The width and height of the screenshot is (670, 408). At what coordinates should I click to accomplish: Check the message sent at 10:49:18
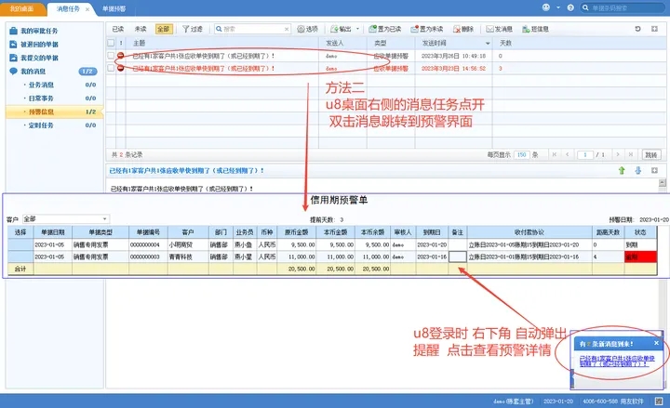(x=111, y=56)
